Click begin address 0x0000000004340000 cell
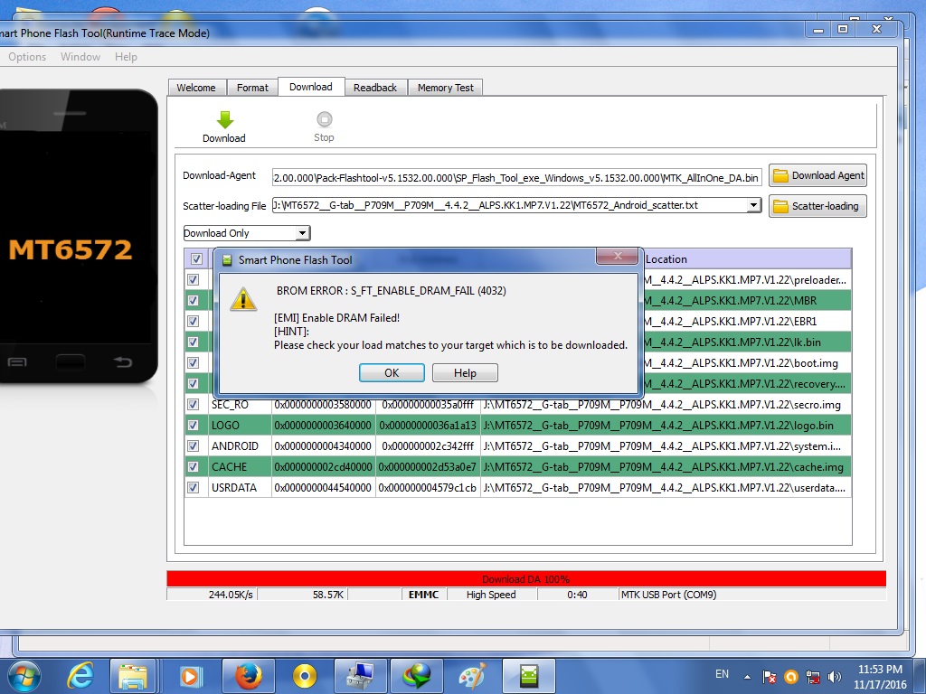 click(323, 446)
